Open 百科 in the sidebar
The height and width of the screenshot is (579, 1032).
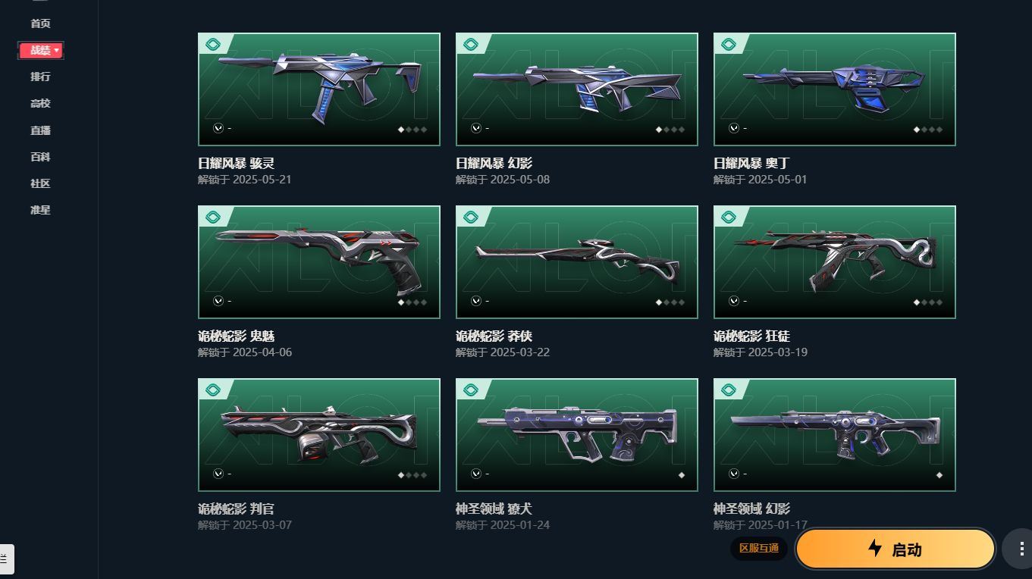tap(40, 157)
